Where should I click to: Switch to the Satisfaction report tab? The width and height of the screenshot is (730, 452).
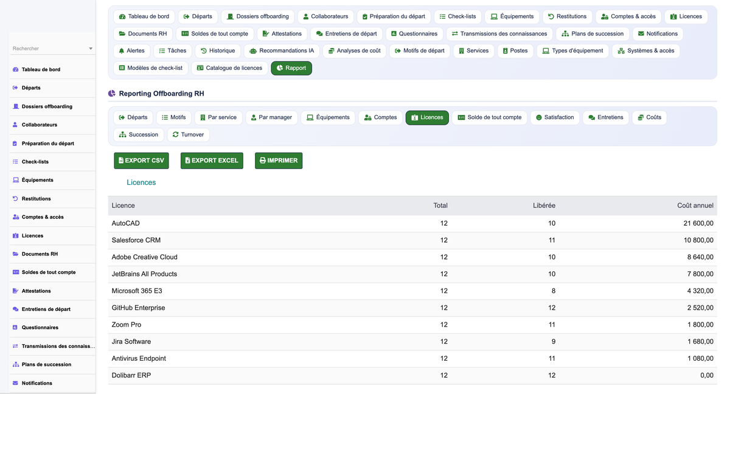(555, 117)
